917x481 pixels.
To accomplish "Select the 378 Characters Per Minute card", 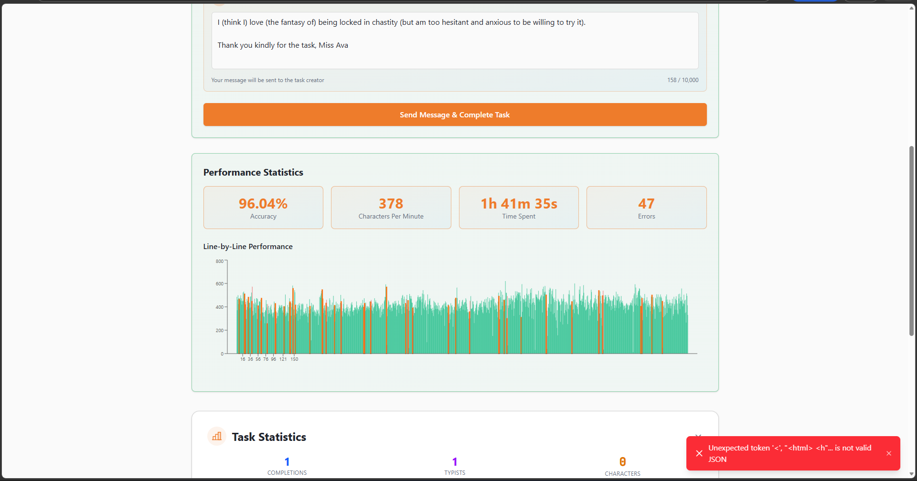I will click(x=391, y=208).
